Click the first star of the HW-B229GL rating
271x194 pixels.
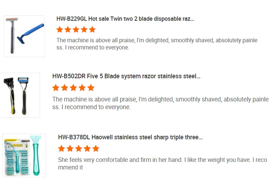pos(60,30)
